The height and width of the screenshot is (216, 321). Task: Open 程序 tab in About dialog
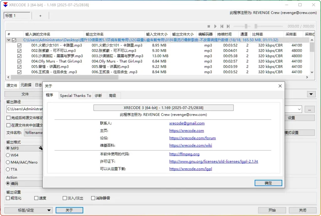coord(49,95)
